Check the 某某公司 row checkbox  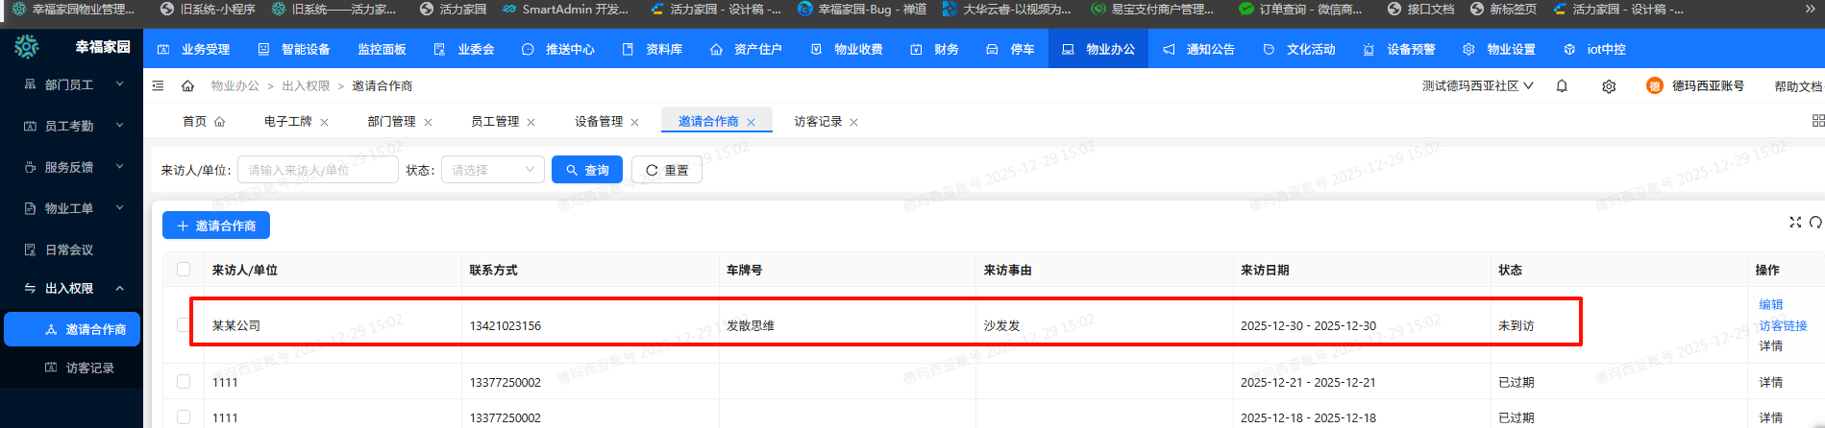click(x=184, y=325)
